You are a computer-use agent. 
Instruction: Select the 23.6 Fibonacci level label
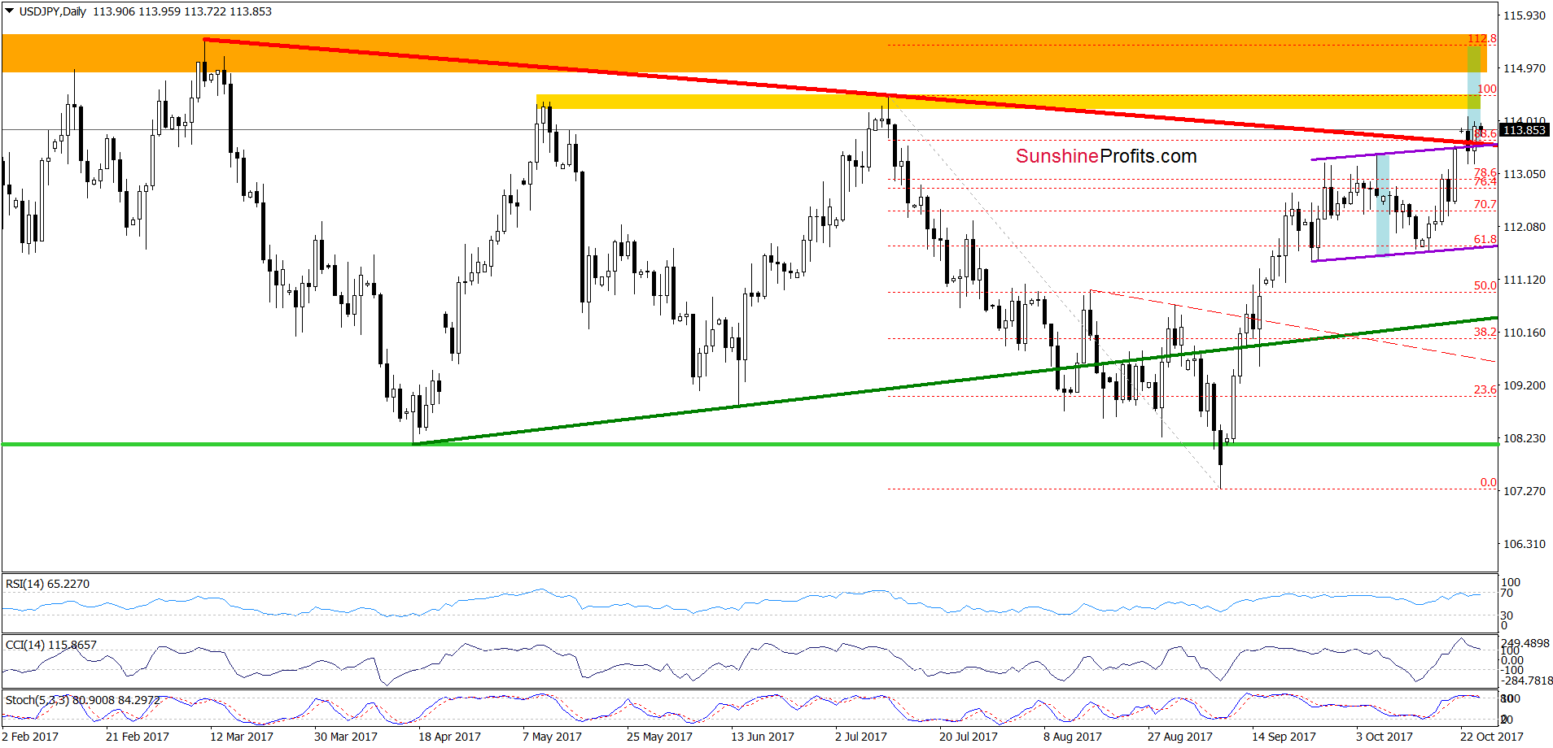1485,389
